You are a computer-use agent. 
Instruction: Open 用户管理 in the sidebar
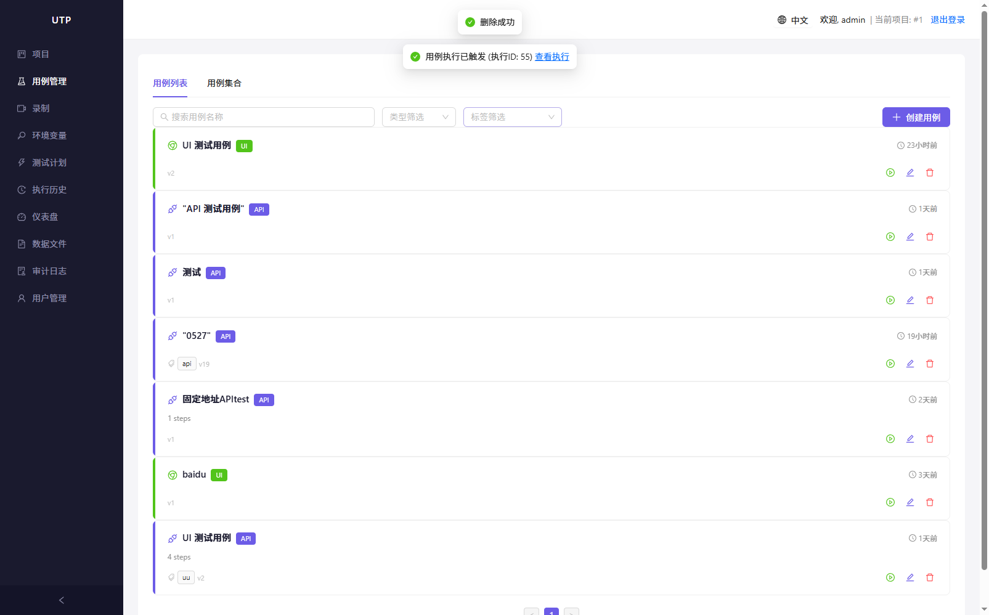click(x=62, y=298)
